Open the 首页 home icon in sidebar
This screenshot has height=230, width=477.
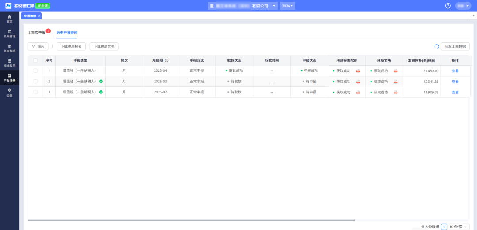pos(9,19)
